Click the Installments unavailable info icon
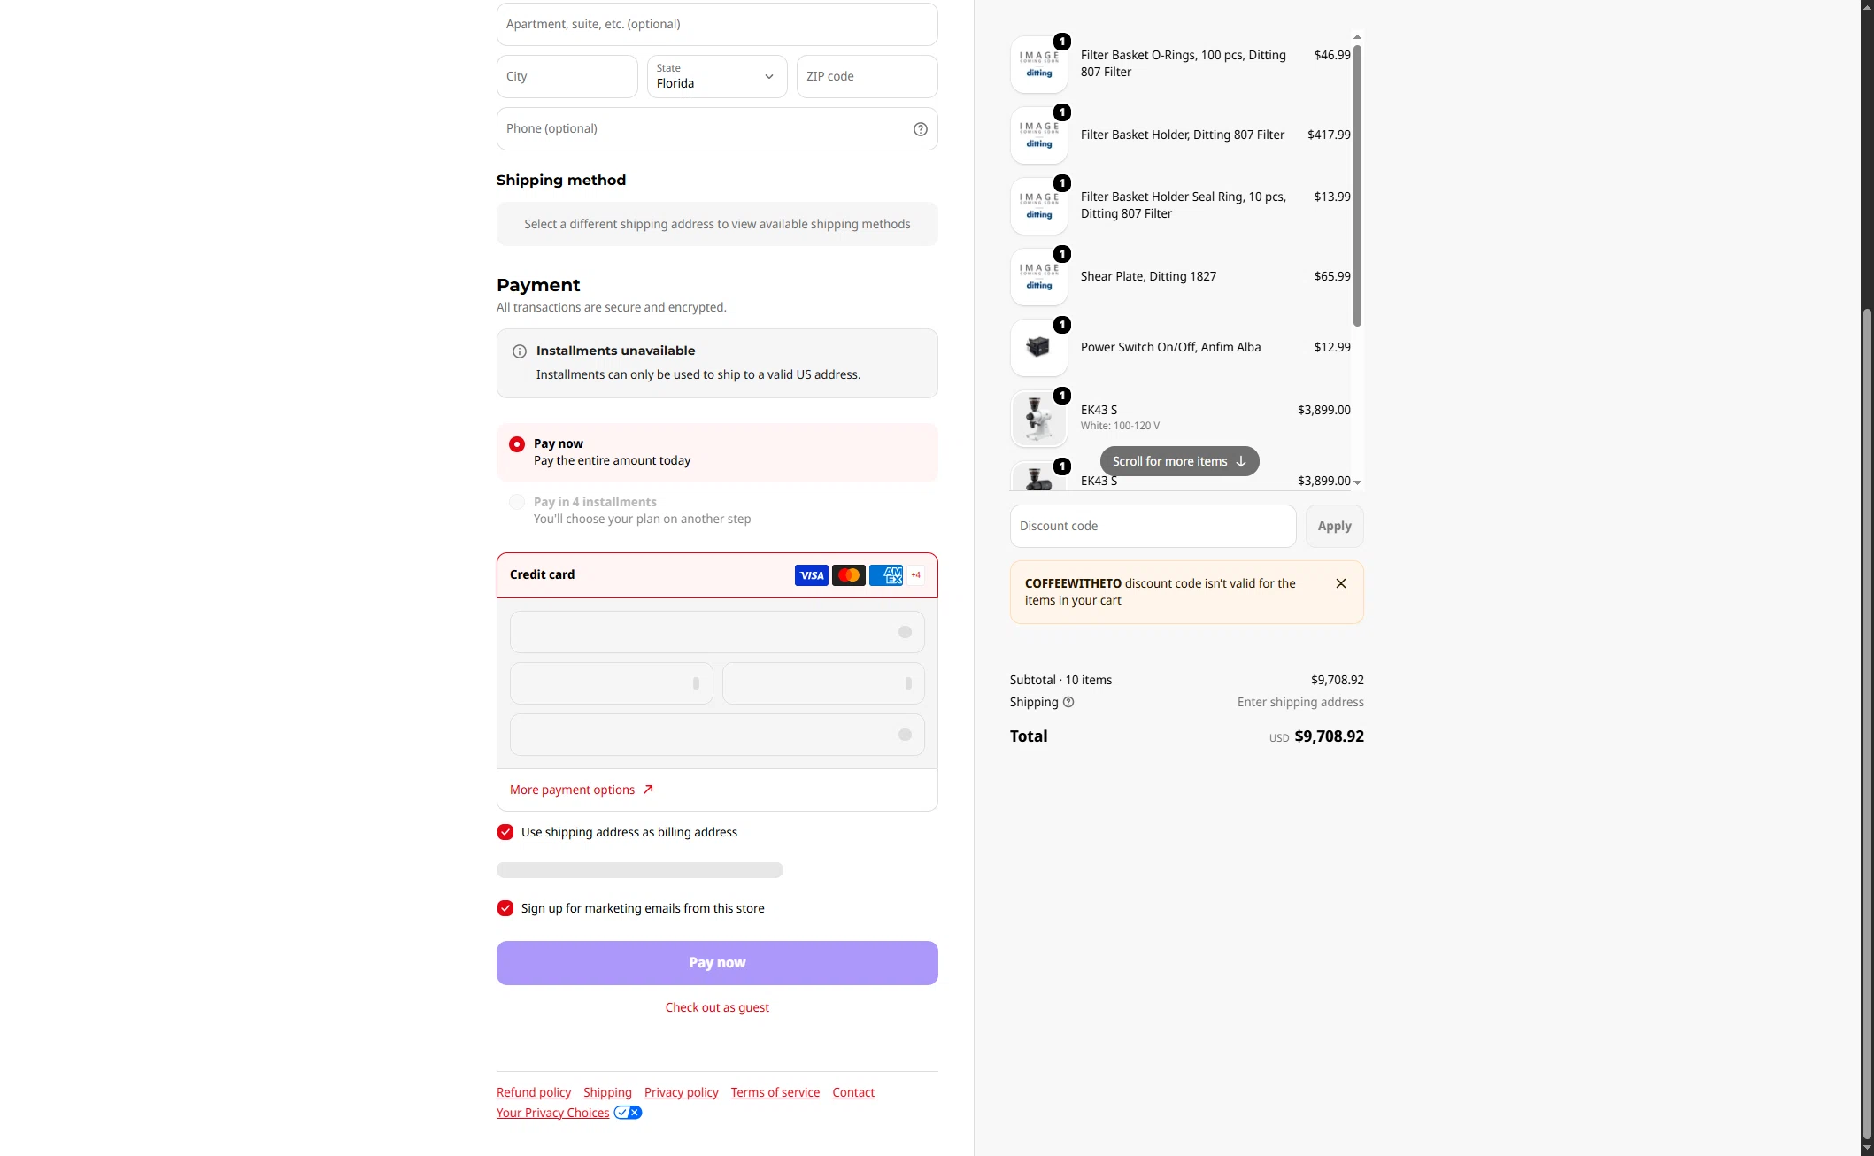Screen dimensions: 1874x1156 point(520,351)
